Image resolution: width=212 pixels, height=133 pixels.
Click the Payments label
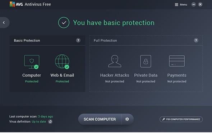coord(177,75)
